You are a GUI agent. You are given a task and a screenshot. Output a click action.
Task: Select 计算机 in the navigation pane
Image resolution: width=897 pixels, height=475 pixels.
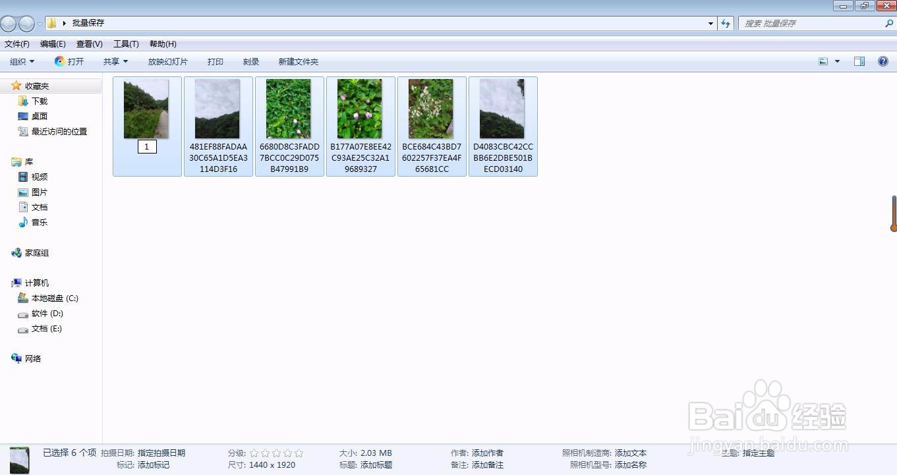37,283
